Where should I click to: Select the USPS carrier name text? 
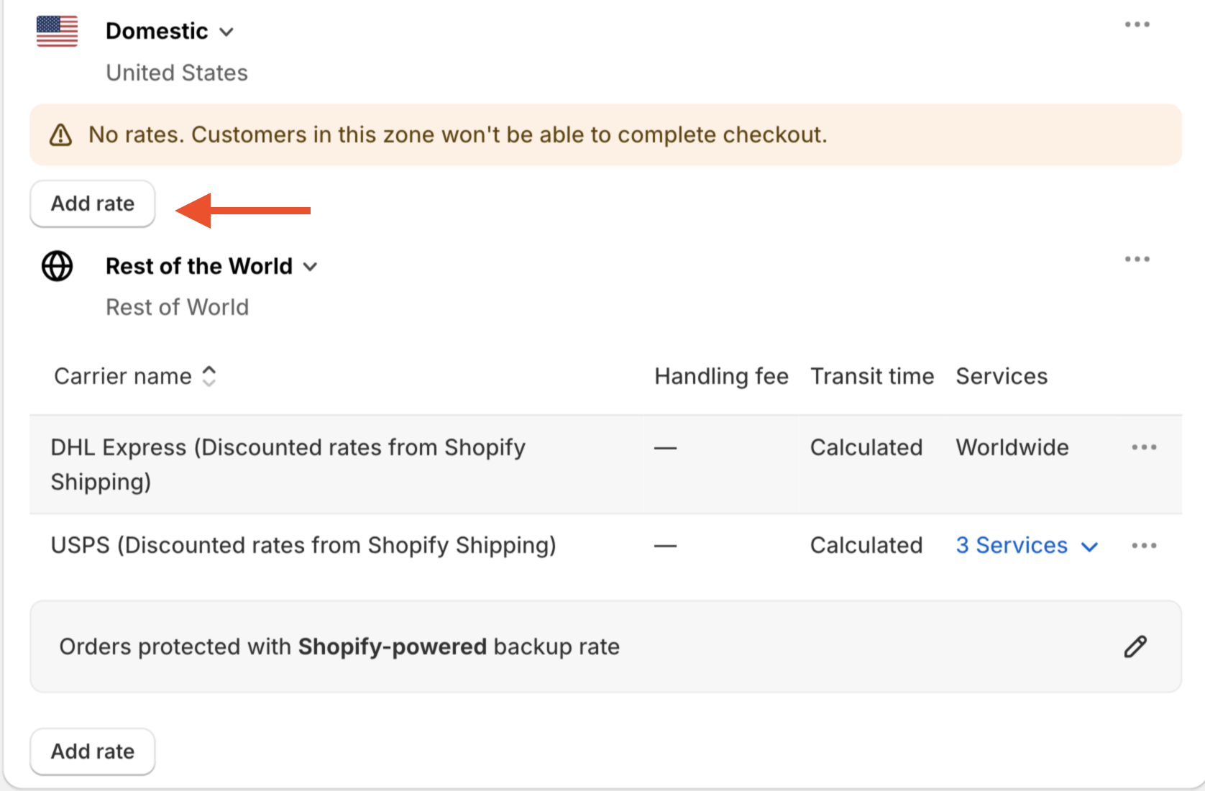303,546
